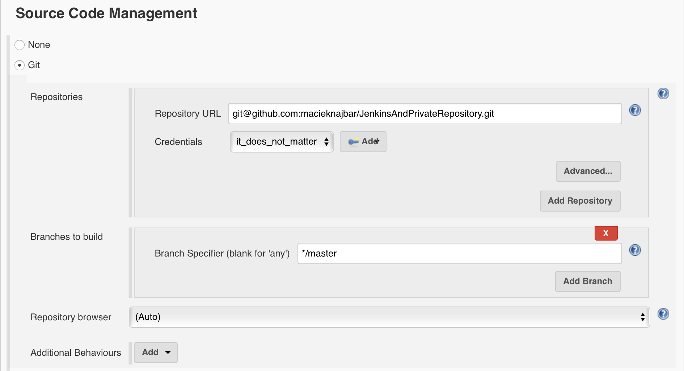Expand the Additional Behaviours Add menu
Image resolution: width=684 pixels, height=371 pixels.
click(156, 352)
